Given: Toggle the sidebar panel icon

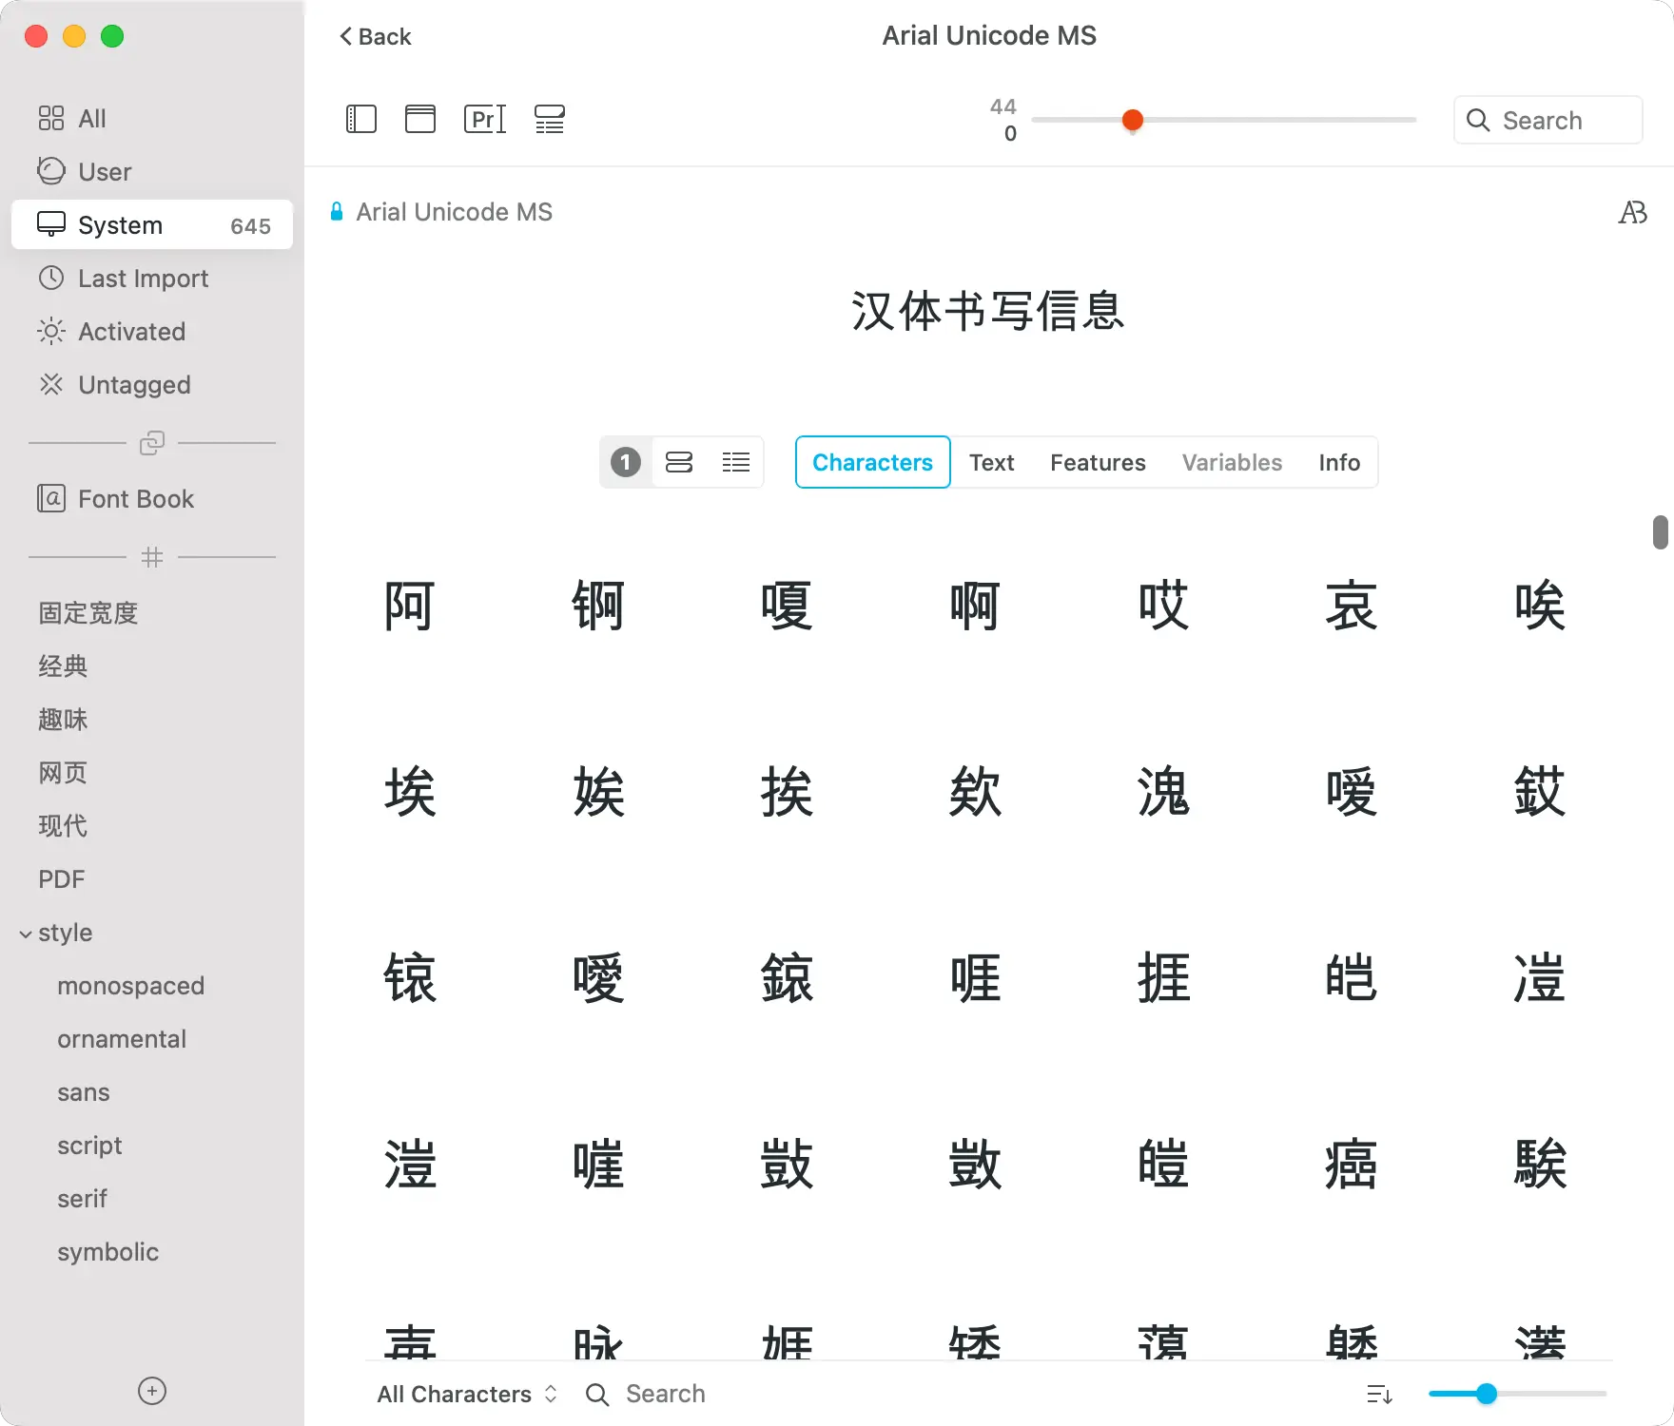Looking at the screenshot, I should click(x=360, y=119).
